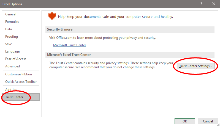Open Trust Center Settings button
220x126 pixels.
click(195, 66)
